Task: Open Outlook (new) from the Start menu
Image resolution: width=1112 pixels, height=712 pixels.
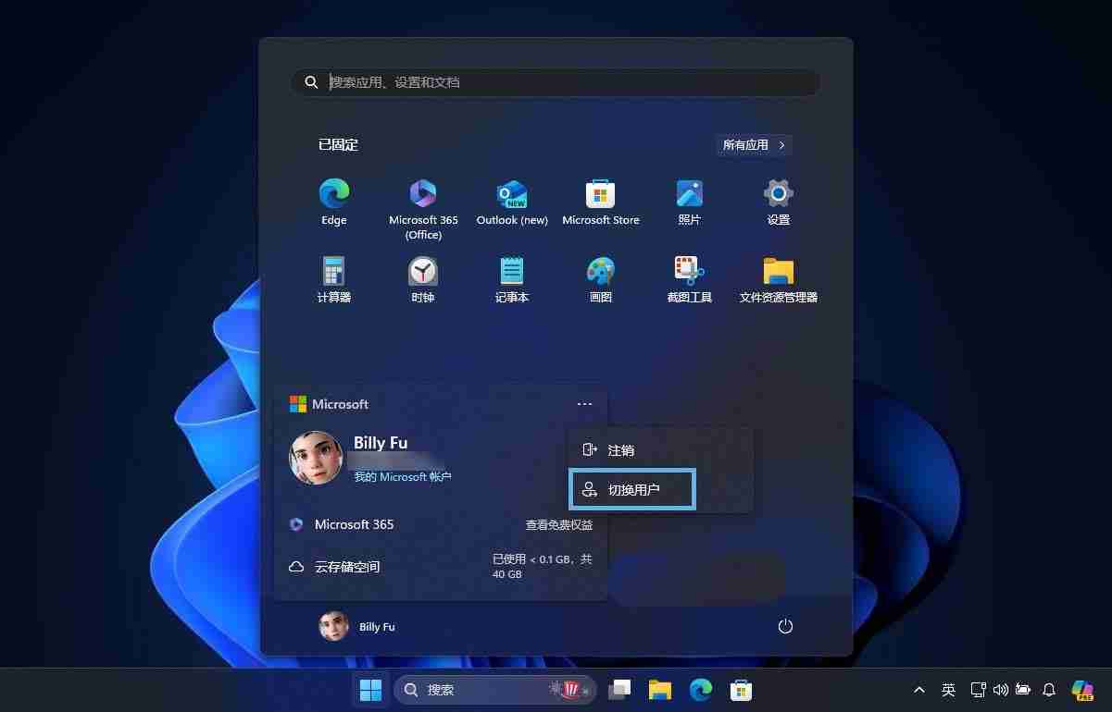Action: pyautogui.click(x=512, y=196)
